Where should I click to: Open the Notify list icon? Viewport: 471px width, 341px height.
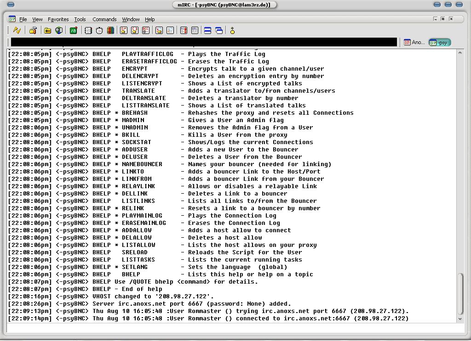coord(184,30)
